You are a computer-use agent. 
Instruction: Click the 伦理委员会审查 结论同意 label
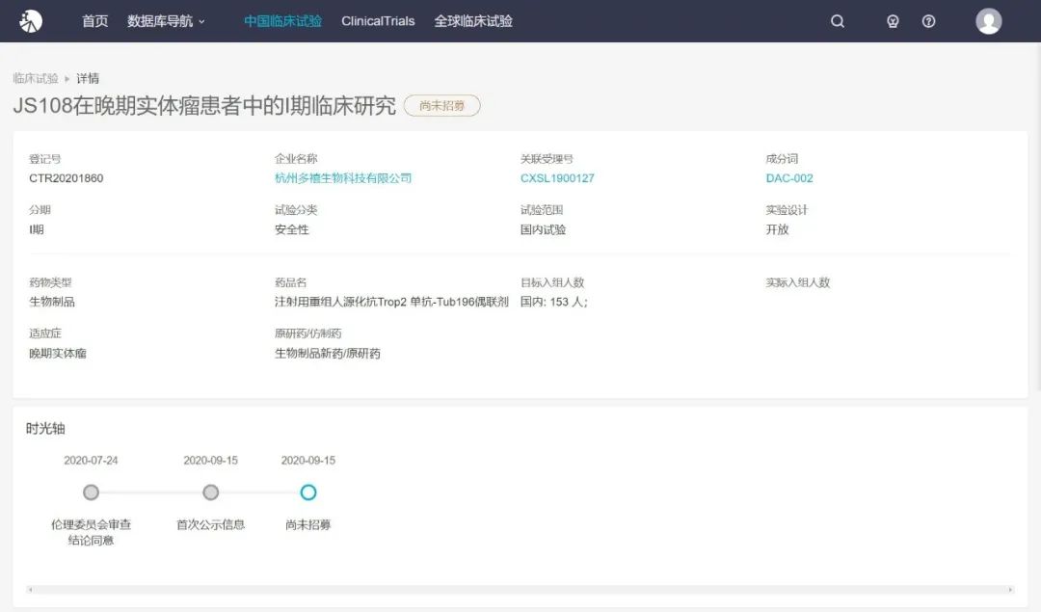point(91,532)
